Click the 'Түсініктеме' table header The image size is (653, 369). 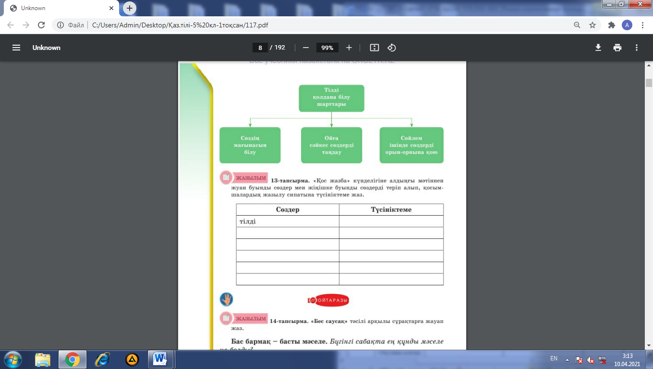coord(391,209)
